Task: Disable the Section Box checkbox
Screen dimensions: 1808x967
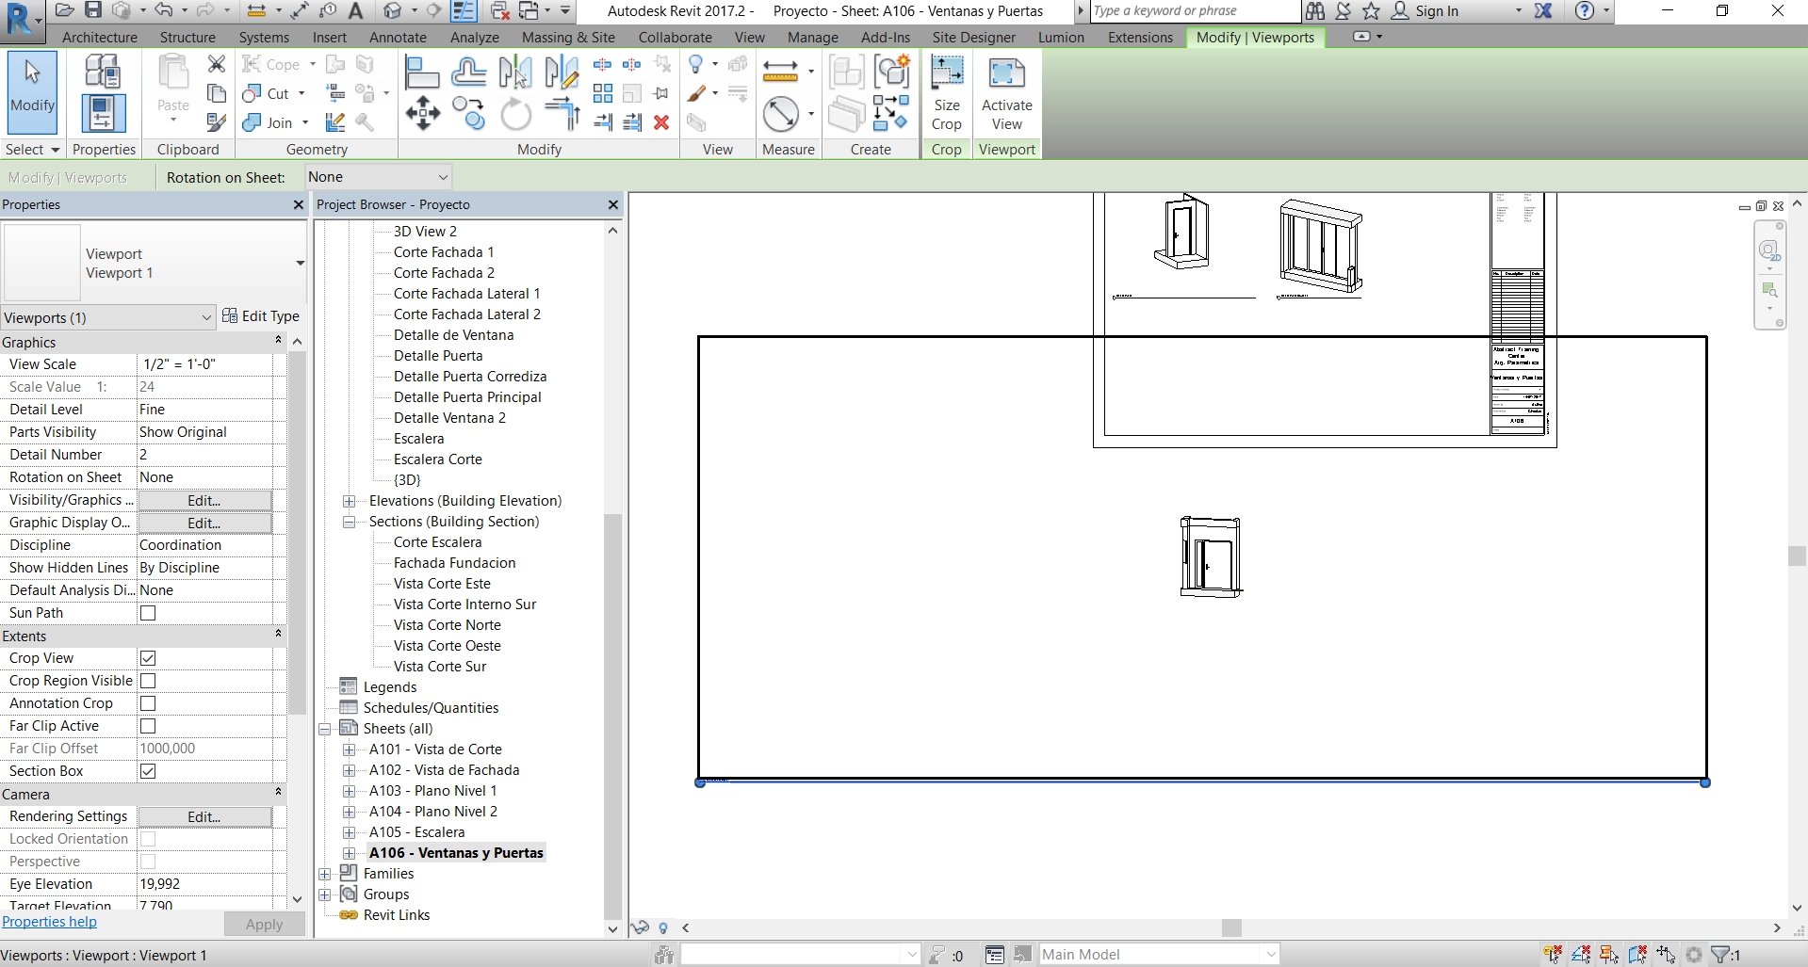Action: pos(147,771)
